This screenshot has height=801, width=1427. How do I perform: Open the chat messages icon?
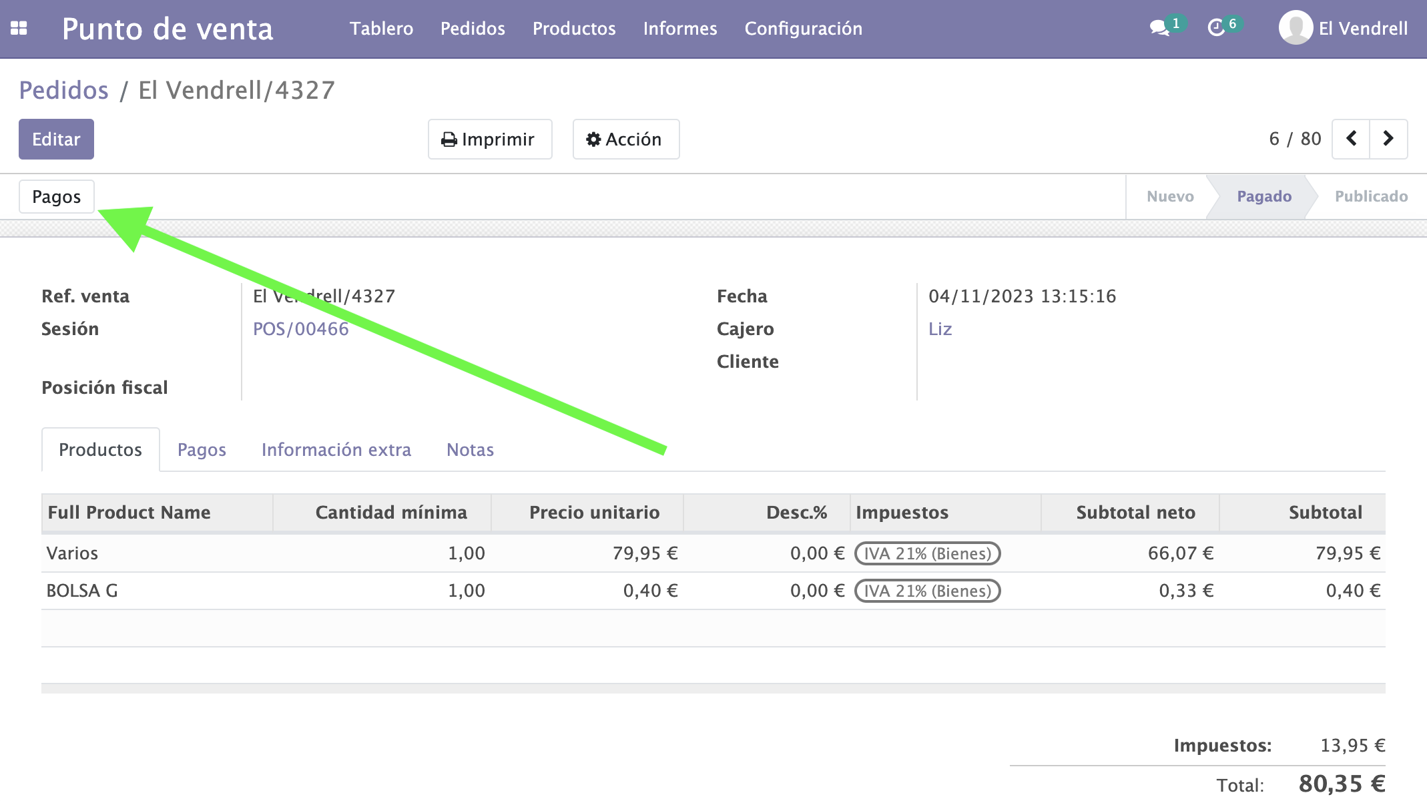[1160, 28]
